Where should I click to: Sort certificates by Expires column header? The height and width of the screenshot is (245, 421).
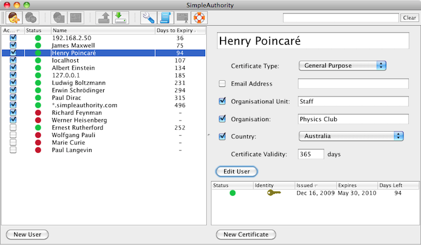point(356,185)
